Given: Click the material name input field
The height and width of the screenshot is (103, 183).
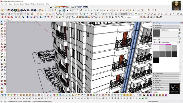Looking at the screenshot, I should point(169,30).
